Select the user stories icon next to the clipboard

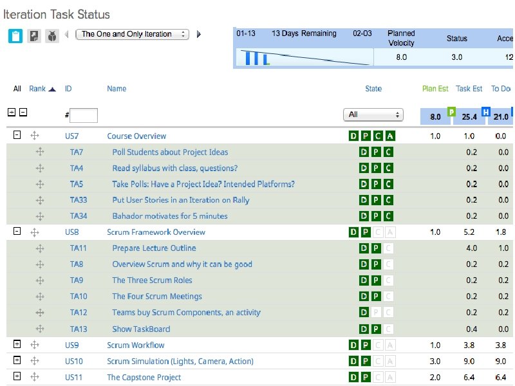pyautogui.click(x=33, y=36)
